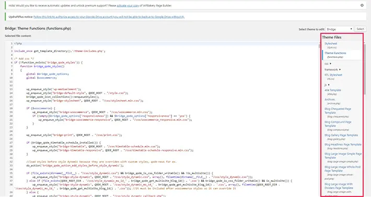Click the Theme Files list scrollbar
The width and height of the screenshot is (371, 197).
[365, 70]
